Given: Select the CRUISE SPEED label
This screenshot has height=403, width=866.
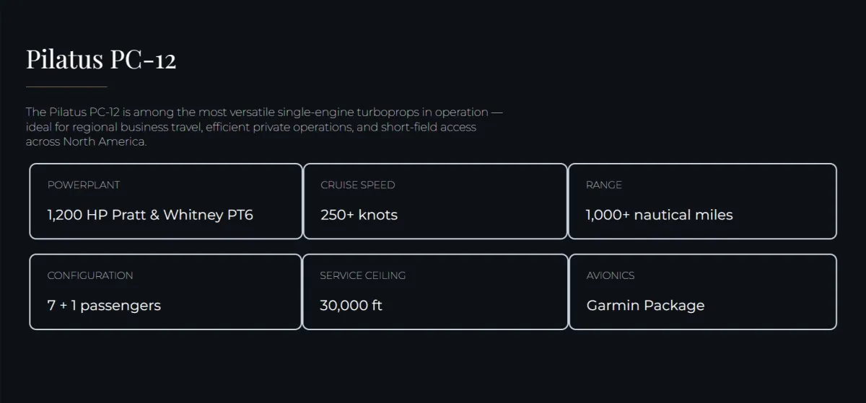Looking at the screenshot, I should coord(358,185).
